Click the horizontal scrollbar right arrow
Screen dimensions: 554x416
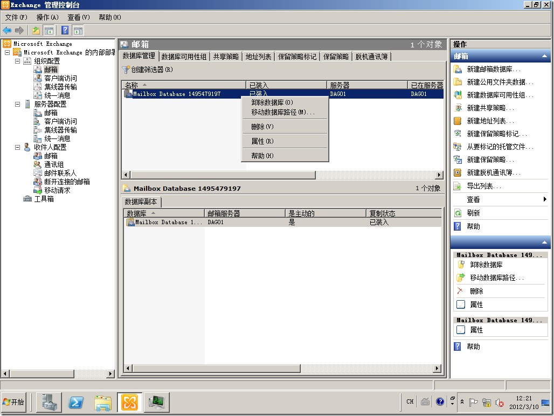pyautogui.click(x=439, y=175)
